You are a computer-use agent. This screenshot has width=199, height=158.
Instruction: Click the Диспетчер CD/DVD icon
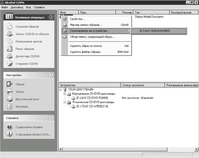tap(10, 56)
